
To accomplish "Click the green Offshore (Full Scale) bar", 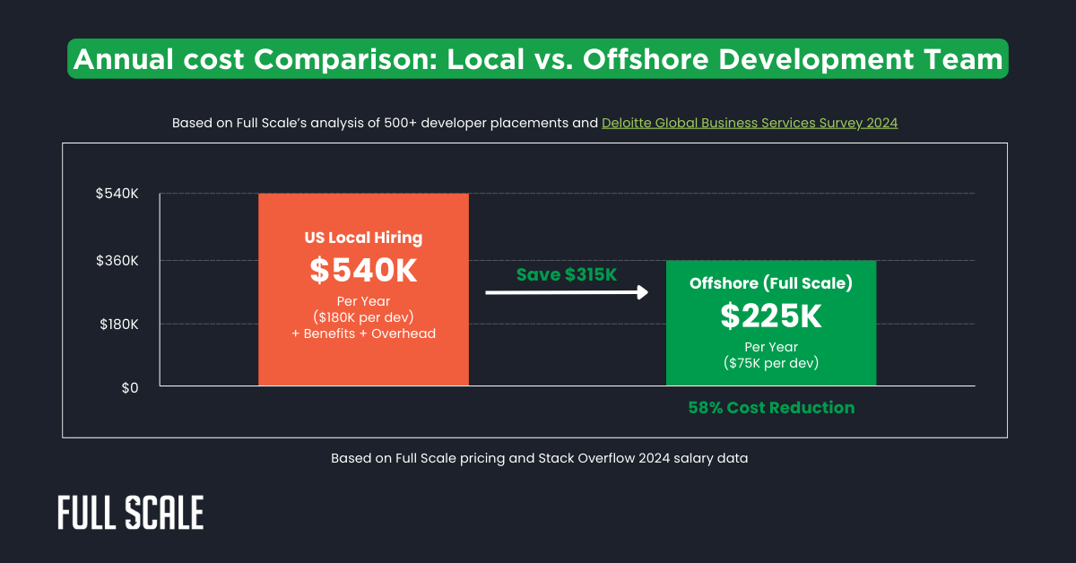I will pyautogui.click(x=771, y=323).
